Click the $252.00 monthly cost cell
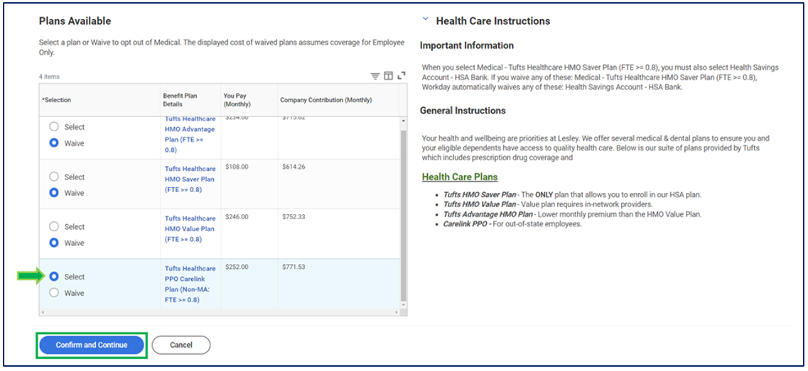Viewport: 808px width, 371px height. point(237,267)
